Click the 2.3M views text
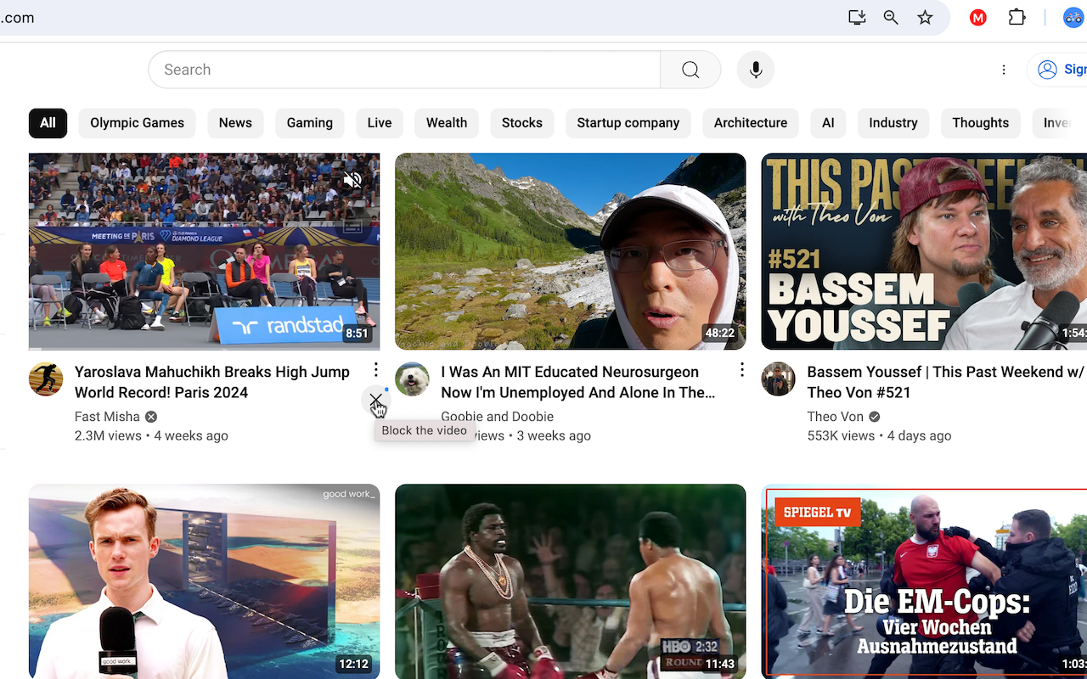Viewport: 1087px width, 679px height. 108,435
